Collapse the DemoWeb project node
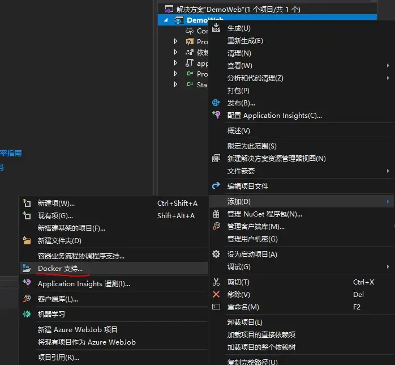This screenshot has width=395, height=365. (166, 20)
